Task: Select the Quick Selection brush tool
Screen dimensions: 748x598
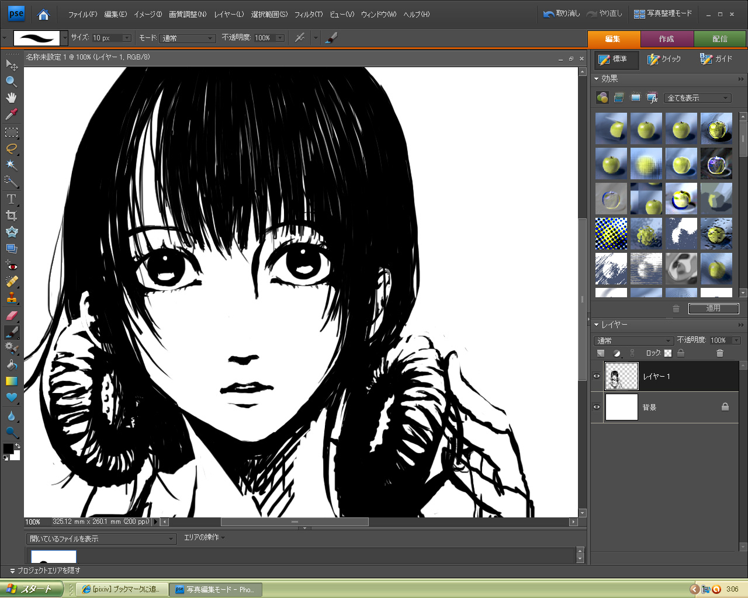Action: [11, 182]
